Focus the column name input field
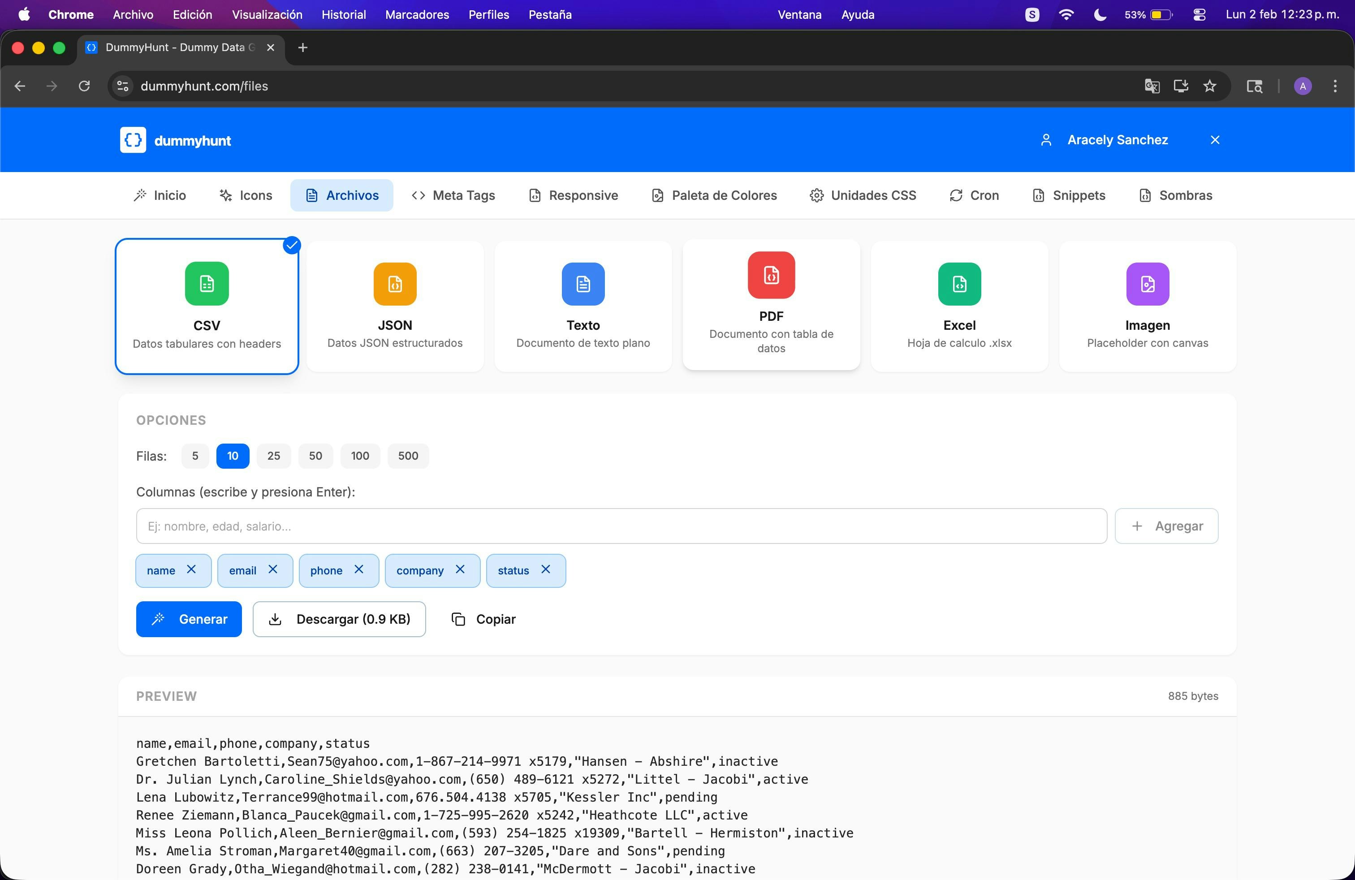 [621, 526]
